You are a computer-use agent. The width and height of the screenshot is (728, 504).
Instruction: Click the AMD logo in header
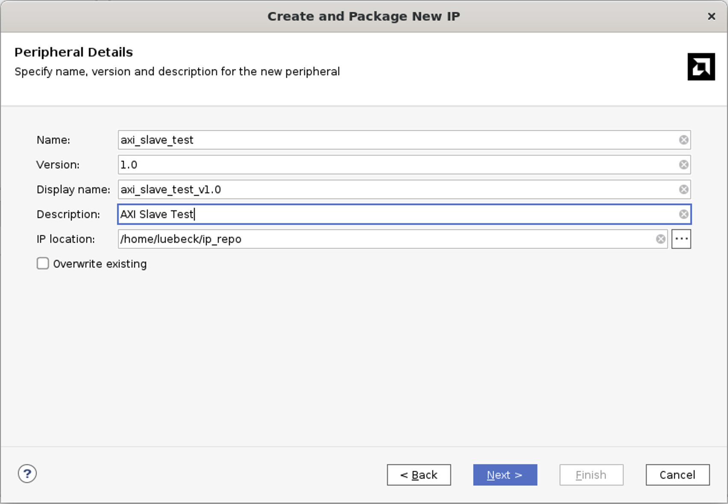pos(701,67)
